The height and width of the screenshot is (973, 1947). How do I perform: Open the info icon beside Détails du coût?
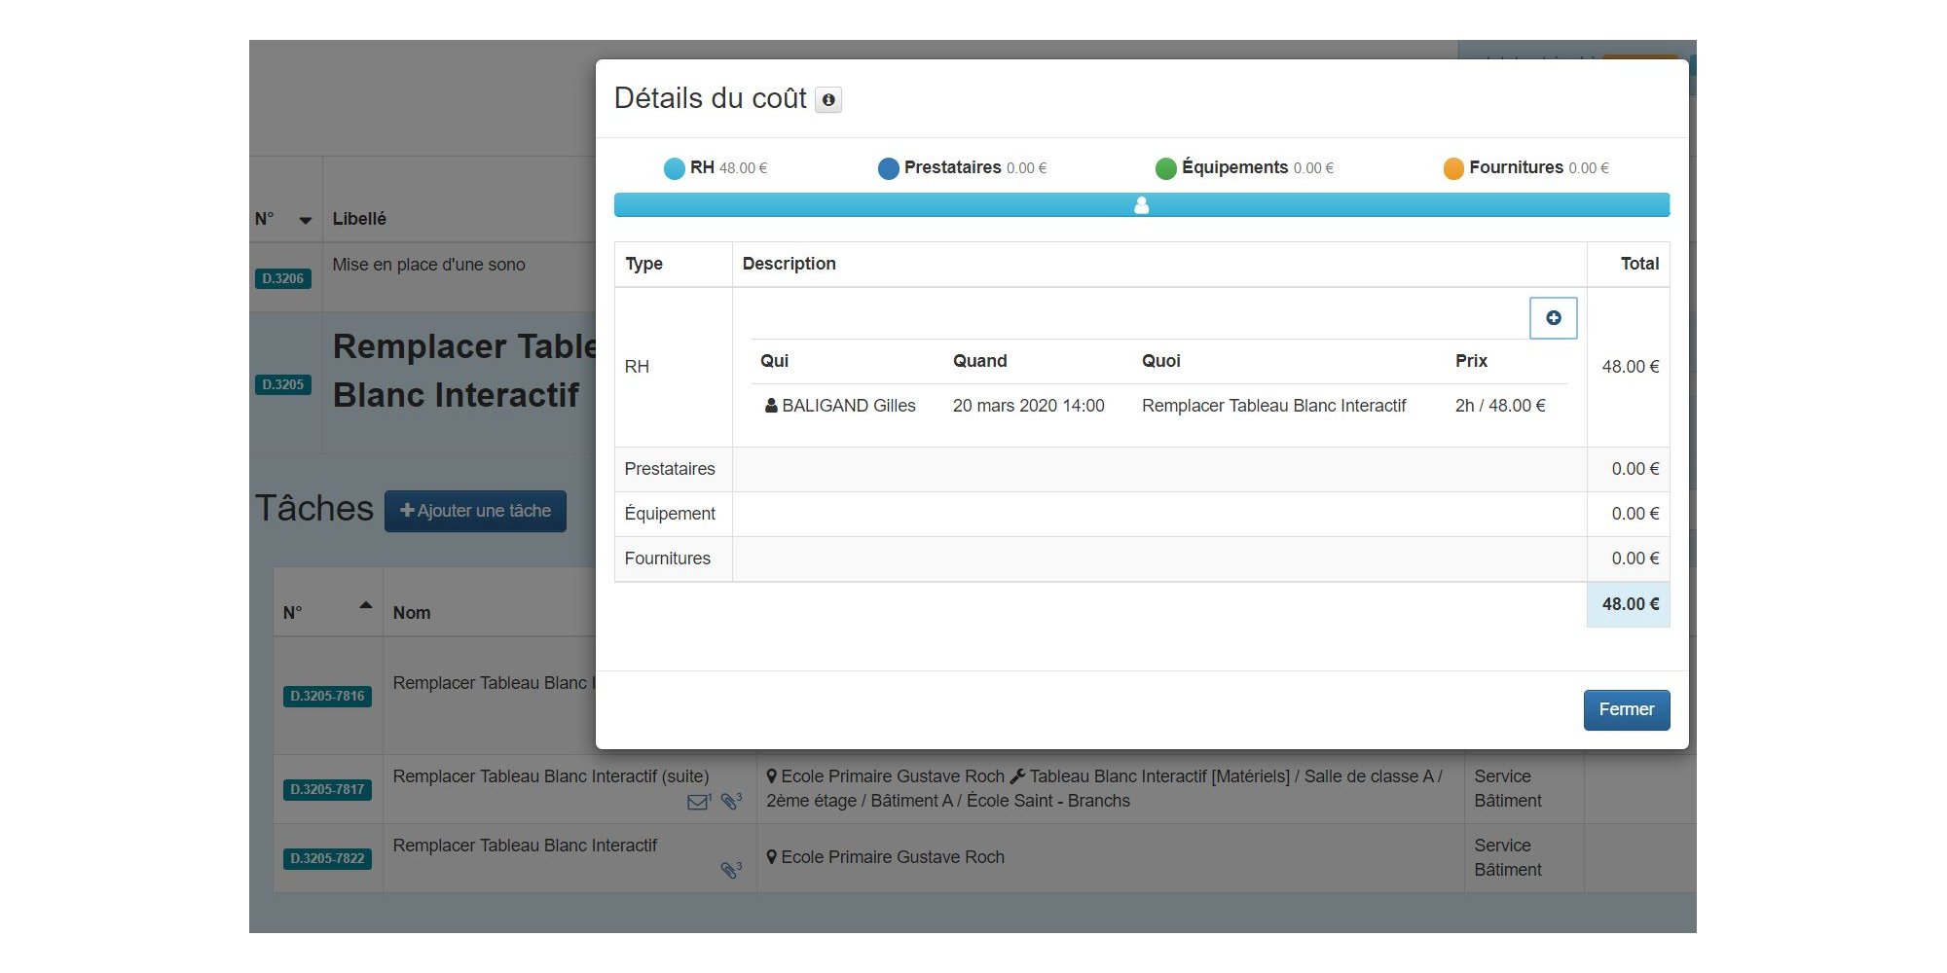828,99
